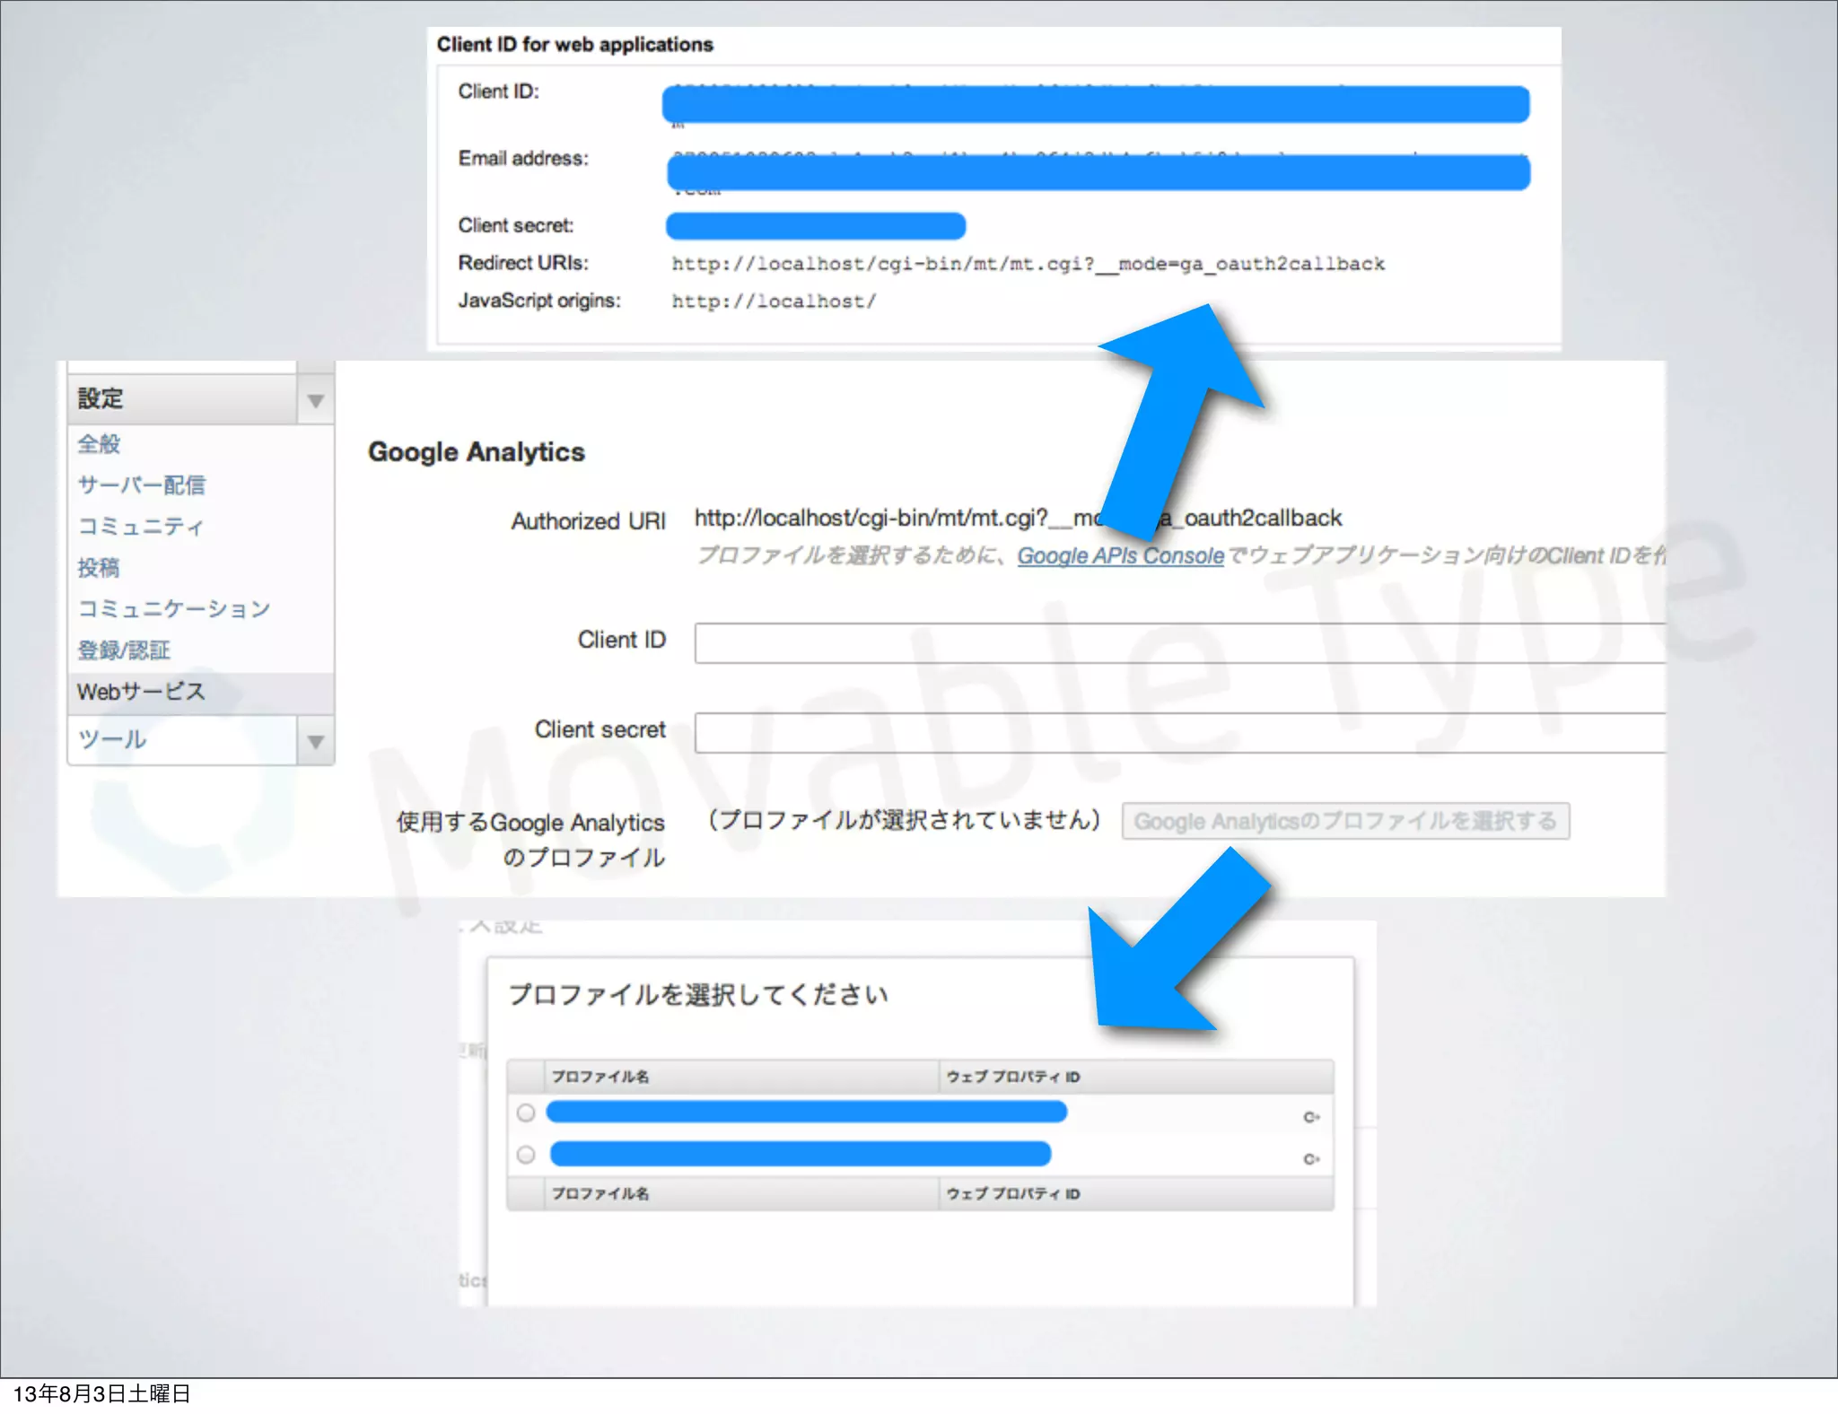The image size is (1838, 1414).
Task: Select the Webサービス menu item
Action: pyautogui.click(x=141, y=692)
